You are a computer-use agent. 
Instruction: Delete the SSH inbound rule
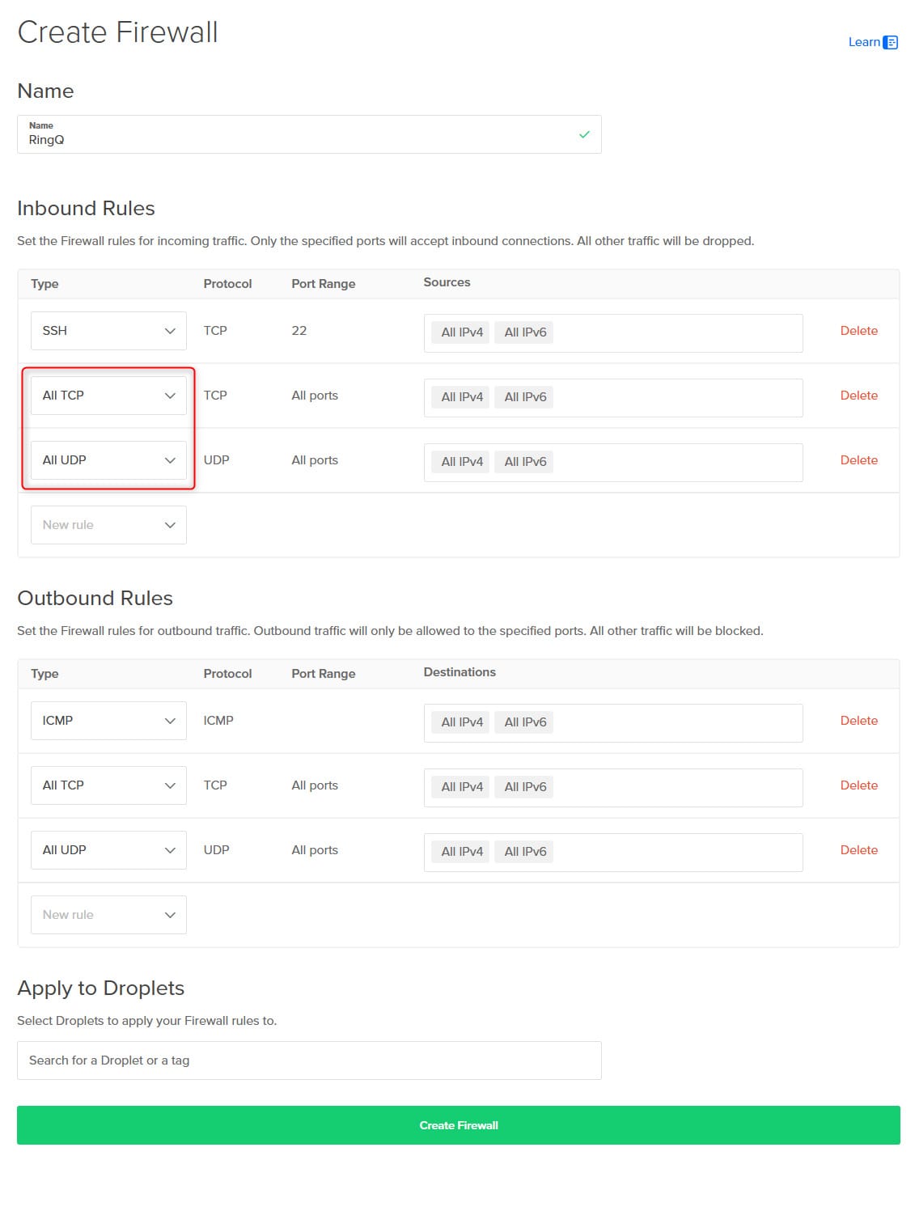pyautogui.click(x=858, y=330)
